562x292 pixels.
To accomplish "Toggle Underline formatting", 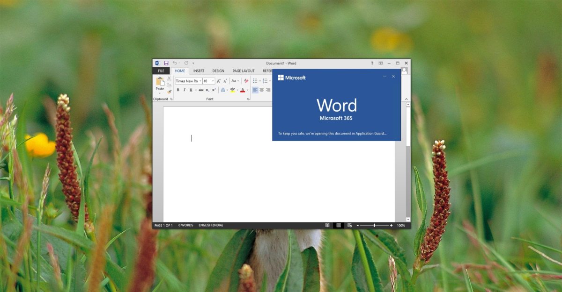I will tap(190, 90).
